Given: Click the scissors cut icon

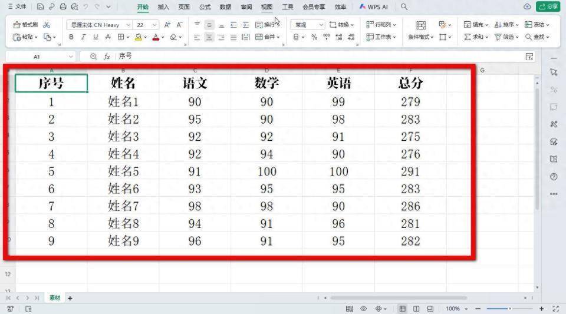Looking at the screenshot, I should pyautogui.click(x=47, y=25).
